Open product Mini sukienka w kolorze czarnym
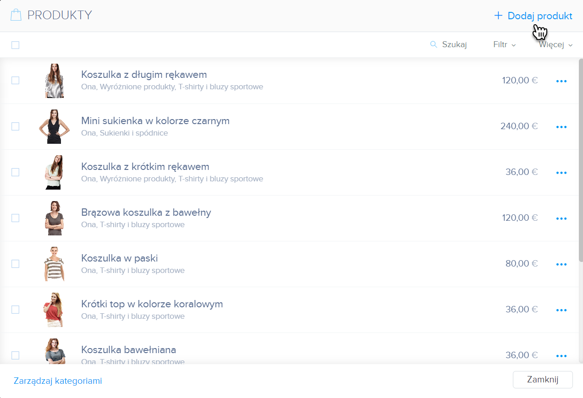This screenshot has width=583, height=398. [155, 120]
